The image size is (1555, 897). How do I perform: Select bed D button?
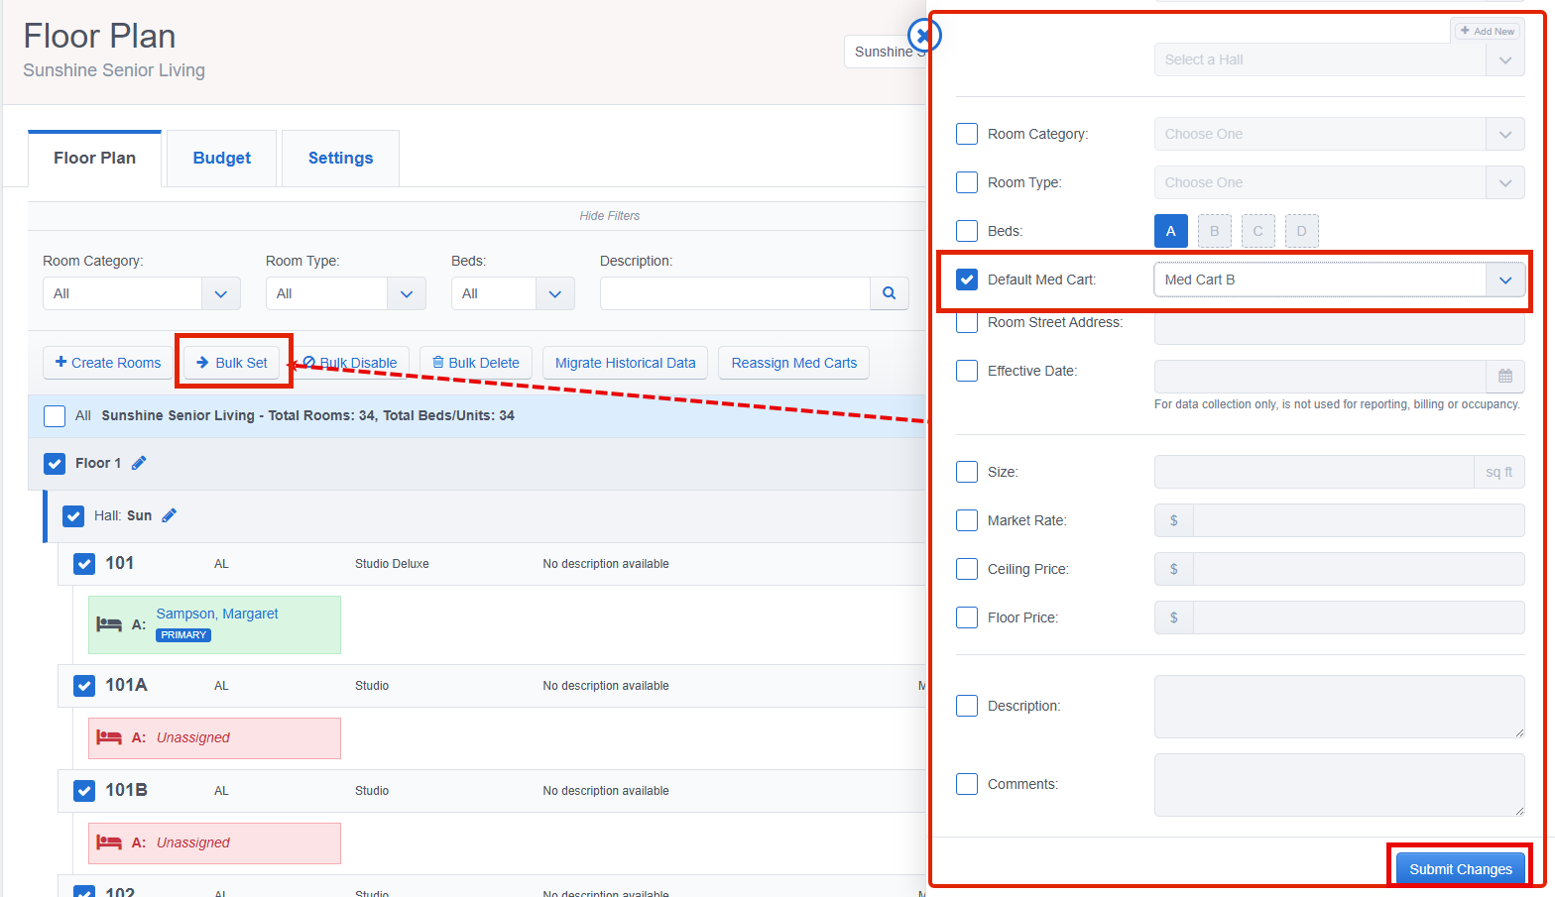[x=1302, y=231]
